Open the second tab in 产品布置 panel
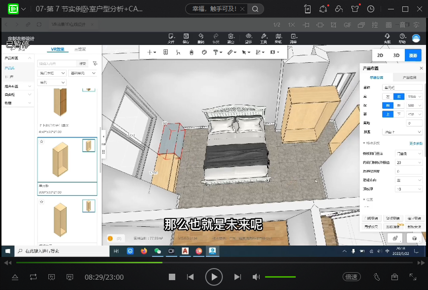The width and height of the screenshot is (428, 290). point(409,78)
